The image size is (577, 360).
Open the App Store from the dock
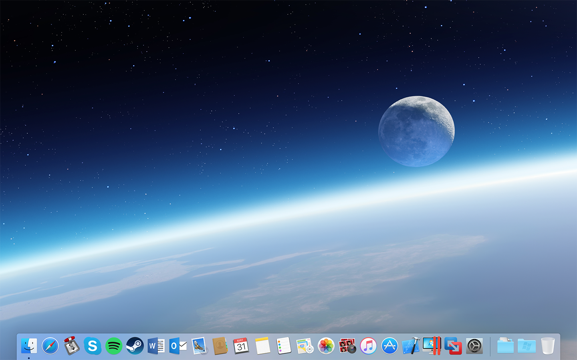click(x=389, y=346)
